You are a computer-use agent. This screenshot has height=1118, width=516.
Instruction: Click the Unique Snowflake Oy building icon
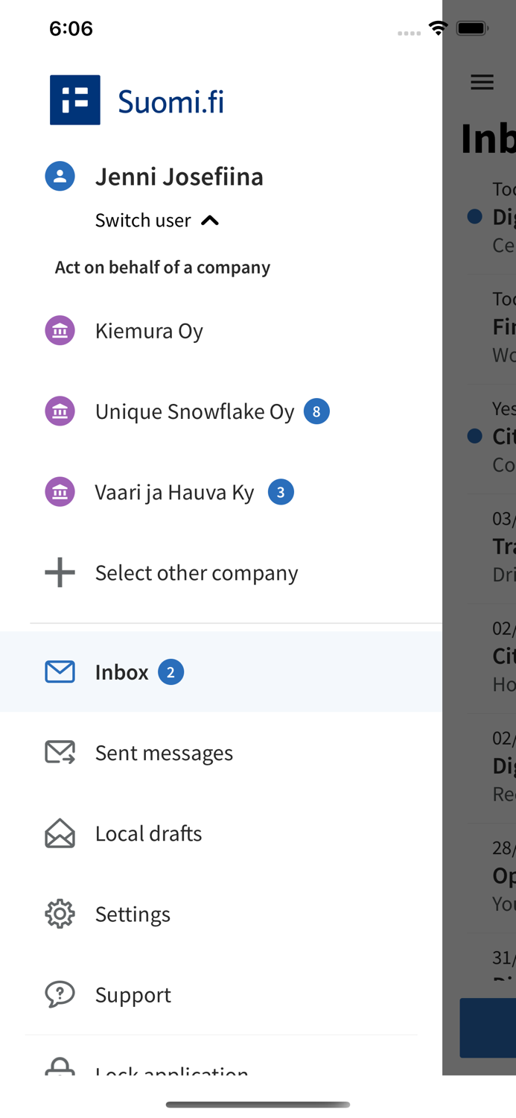60,411
